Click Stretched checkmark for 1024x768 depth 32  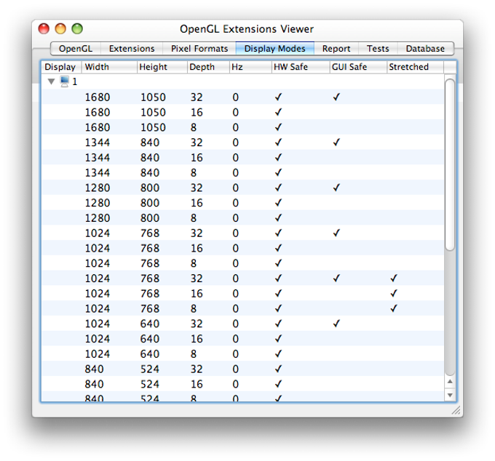pos(393,278)
